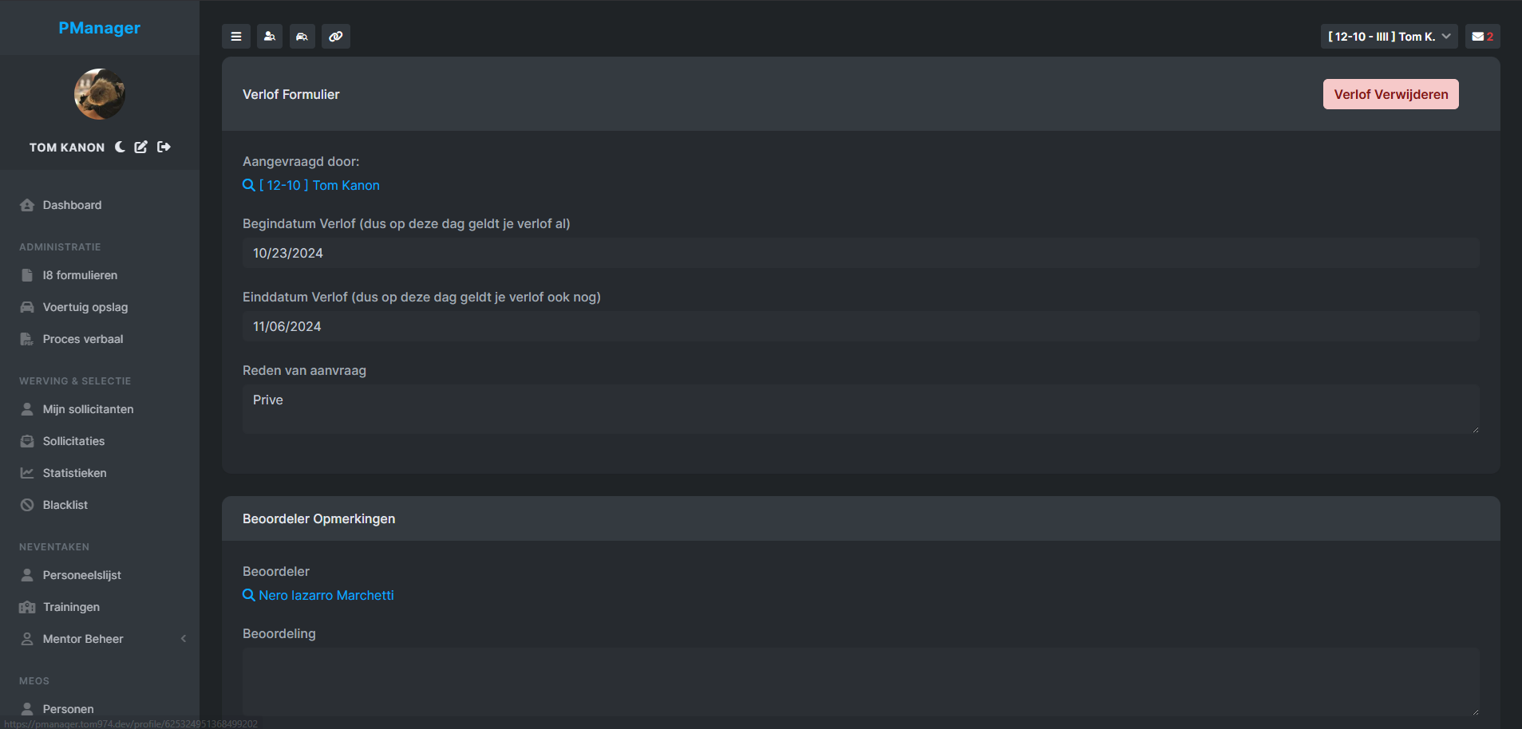Collapse the Mentor Beheer submenu chevron
Screen dimensions: 1522x729
[x=183, y=638]
